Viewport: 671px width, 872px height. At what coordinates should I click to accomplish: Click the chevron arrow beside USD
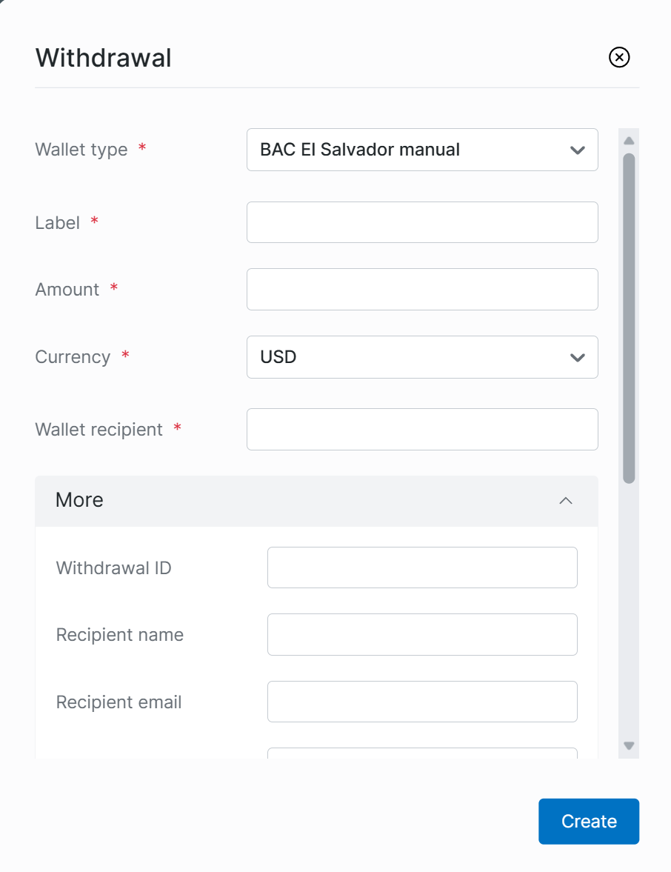(578, 358)
